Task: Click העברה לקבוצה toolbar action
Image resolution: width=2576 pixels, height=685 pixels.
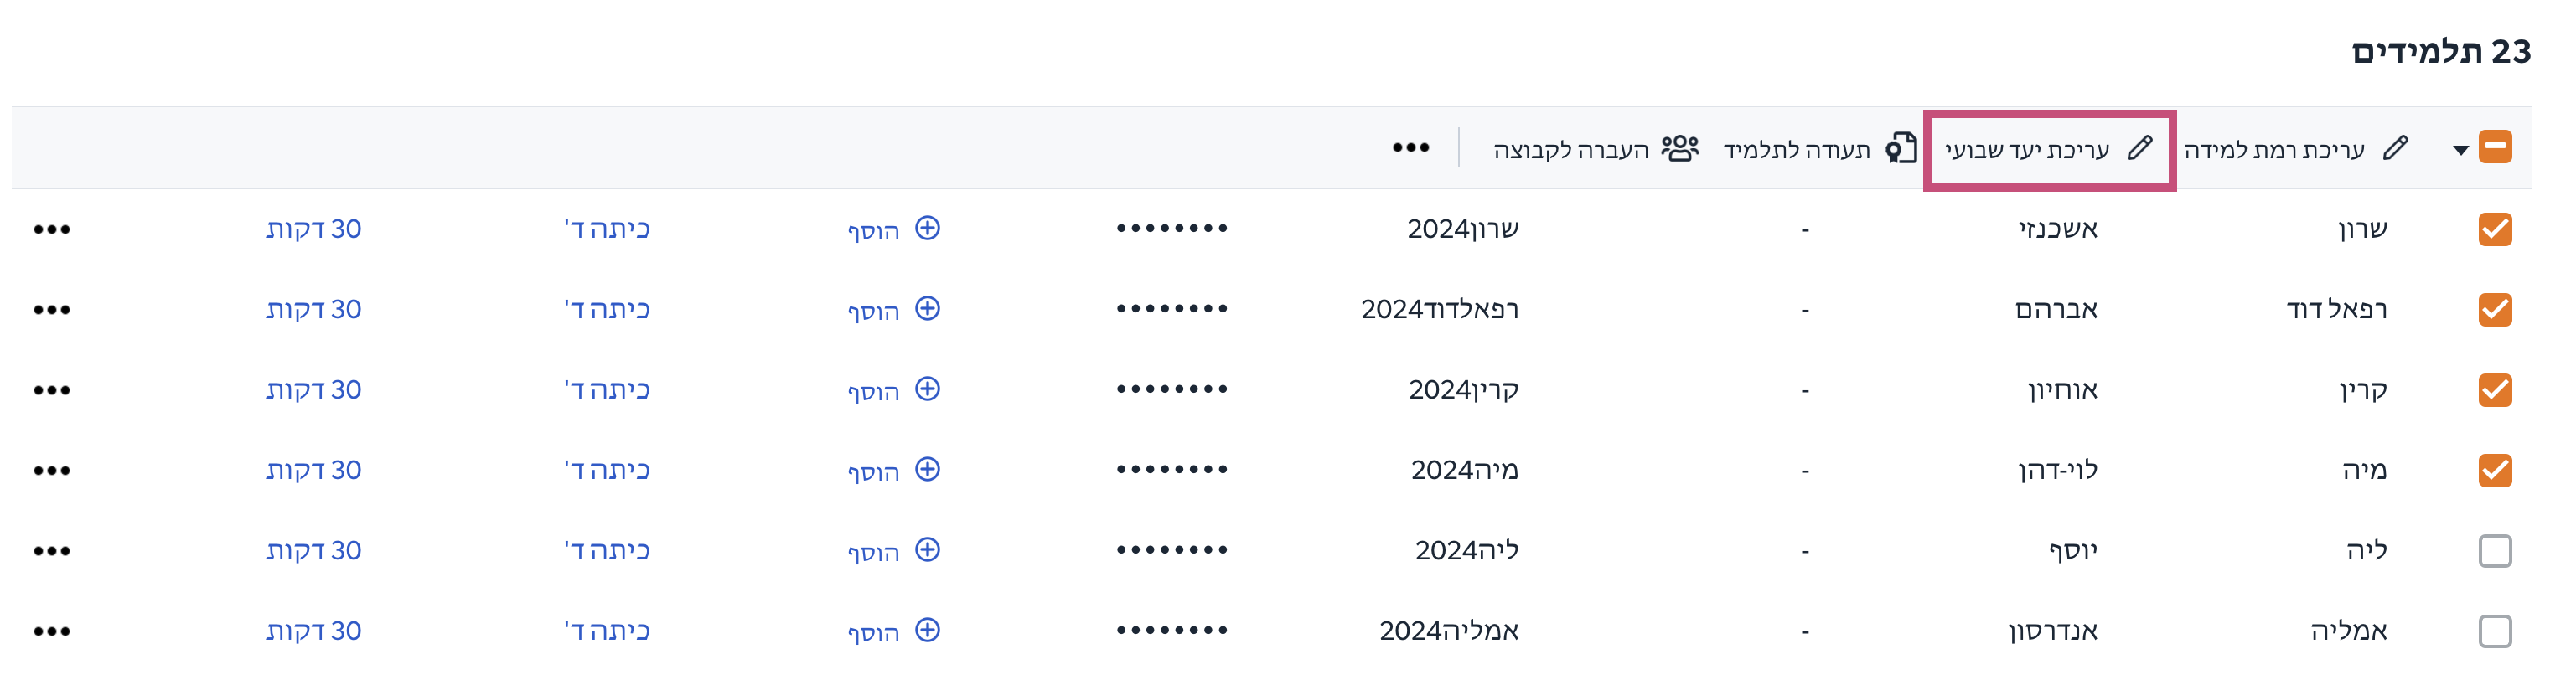Action: 1596,149
